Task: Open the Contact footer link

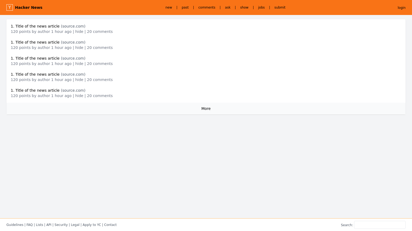Action: click(x=110, y=225)
